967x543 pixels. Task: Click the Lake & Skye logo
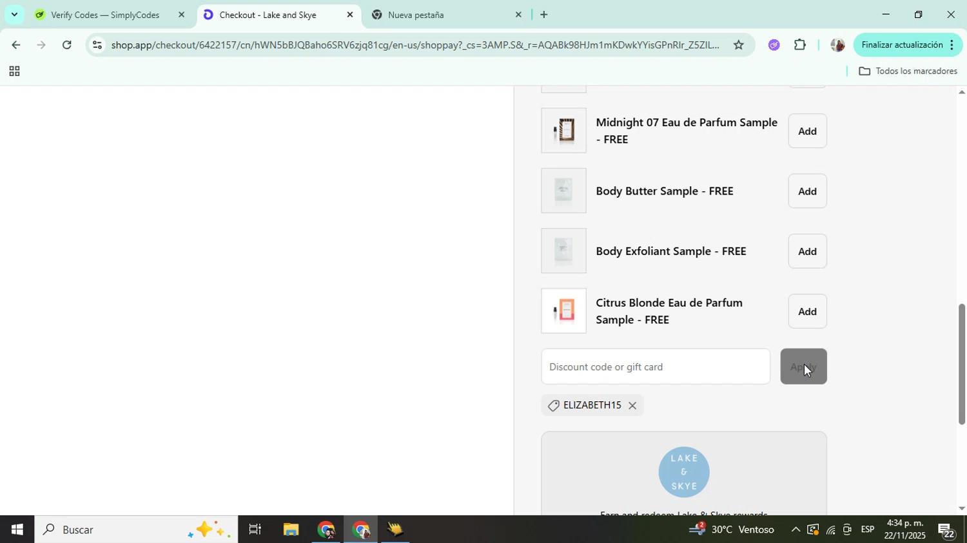[x=684, y=472]
